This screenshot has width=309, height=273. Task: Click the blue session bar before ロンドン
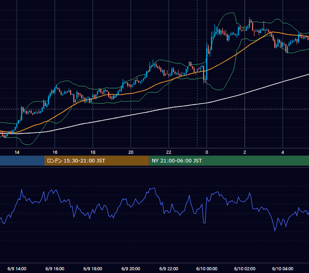(22, 161)
